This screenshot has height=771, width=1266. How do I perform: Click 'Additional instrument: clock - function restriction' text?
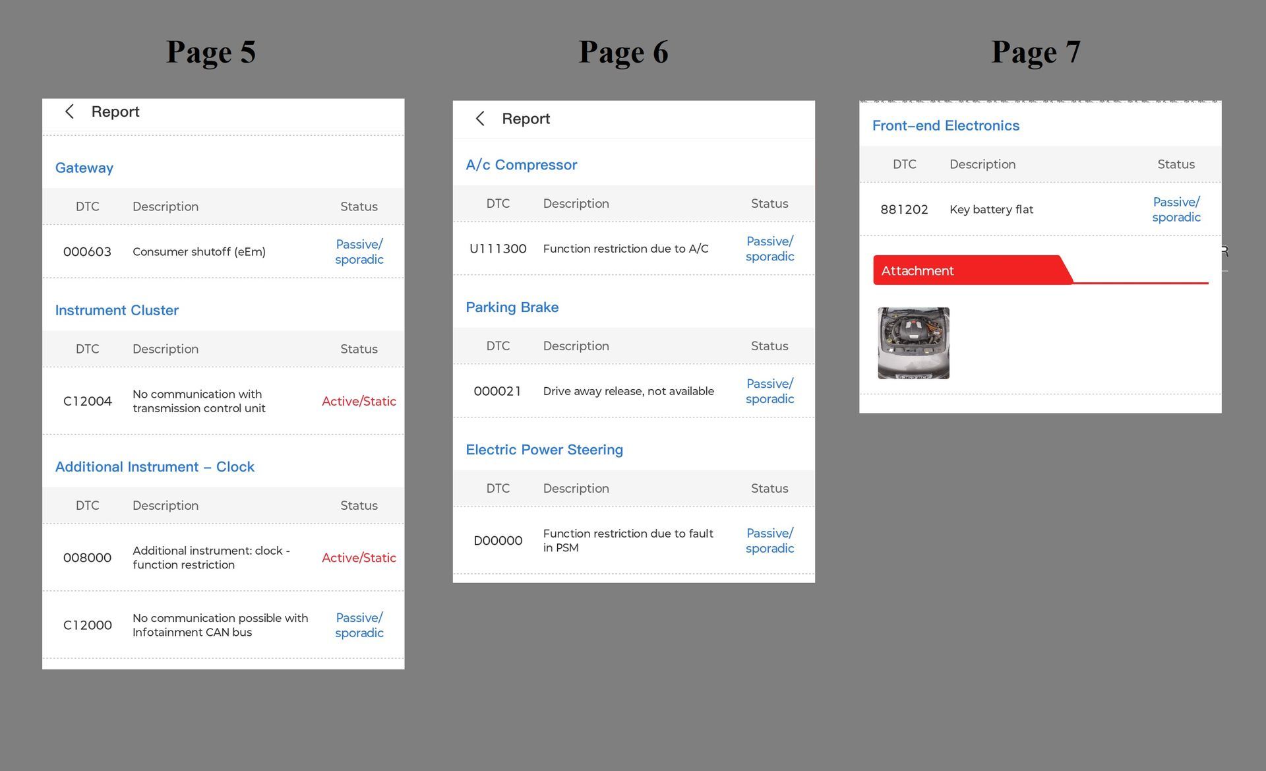pyautogui.click(x=211, y=557)
